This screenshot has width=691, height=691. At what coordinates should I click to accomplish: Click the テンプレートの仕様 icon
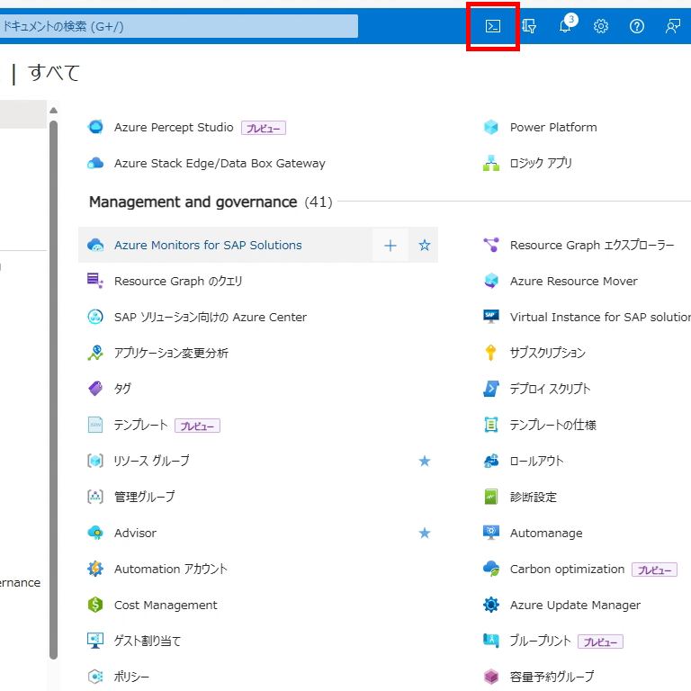491,425
